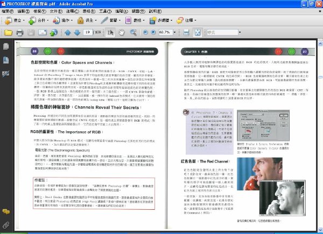Open the 檔案(F) File menu
The width and height of the screenshot is (323, 234).
click(8, 11)
